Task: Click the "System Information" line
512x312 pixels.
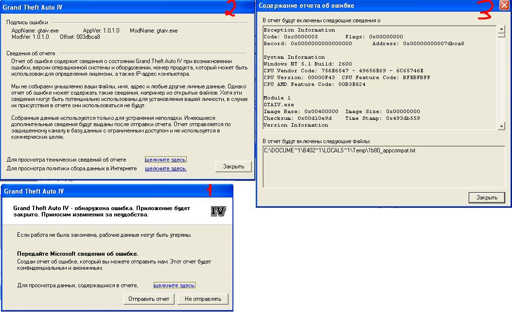Action: click(294, 57)
